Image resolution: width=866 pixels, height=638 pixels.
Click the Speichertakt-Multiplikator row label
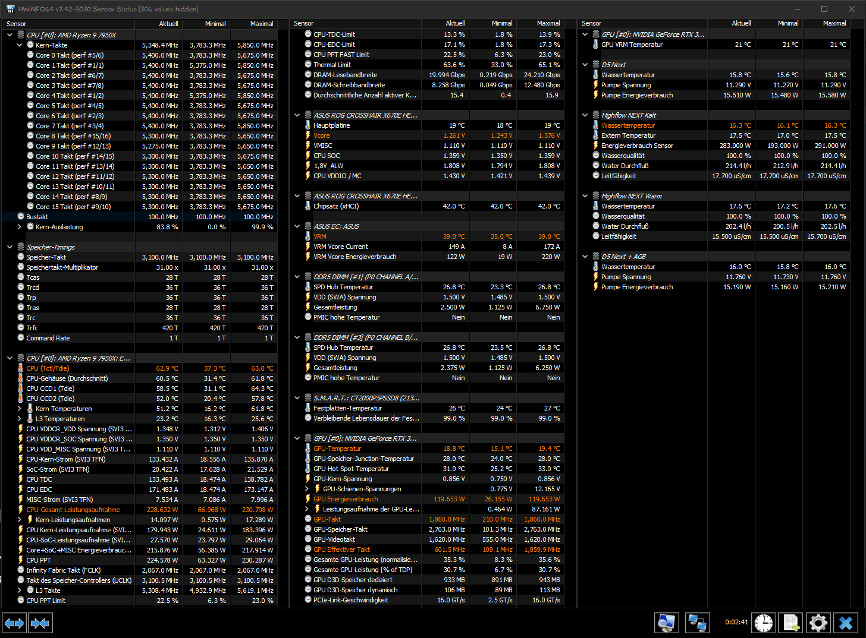tap(62, 267)
